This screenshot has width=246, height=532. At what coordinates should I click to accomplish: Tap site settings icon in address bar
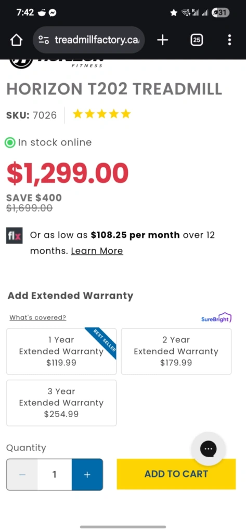(44, 41)
